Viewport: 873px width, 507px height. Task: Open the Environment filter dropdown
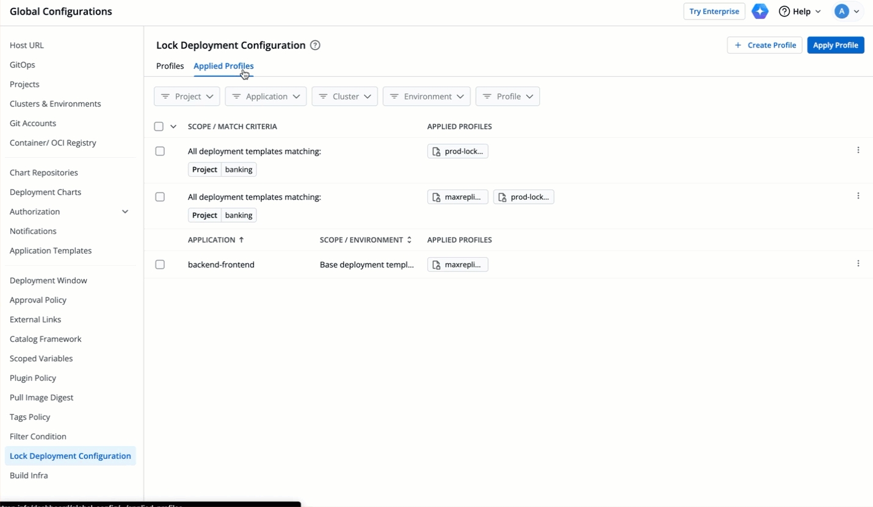[426, 96]
